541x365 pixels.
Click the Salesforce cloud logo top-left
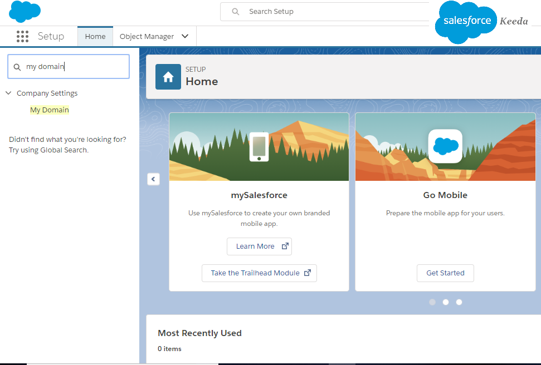point(24,11)
